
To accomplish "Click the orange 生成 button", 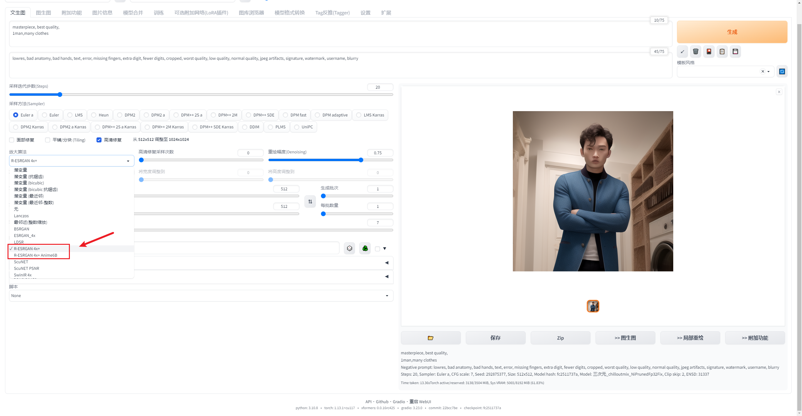I will 732,32.
